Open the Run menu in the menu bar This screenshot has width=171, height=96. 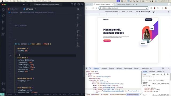tap(33, 1)
